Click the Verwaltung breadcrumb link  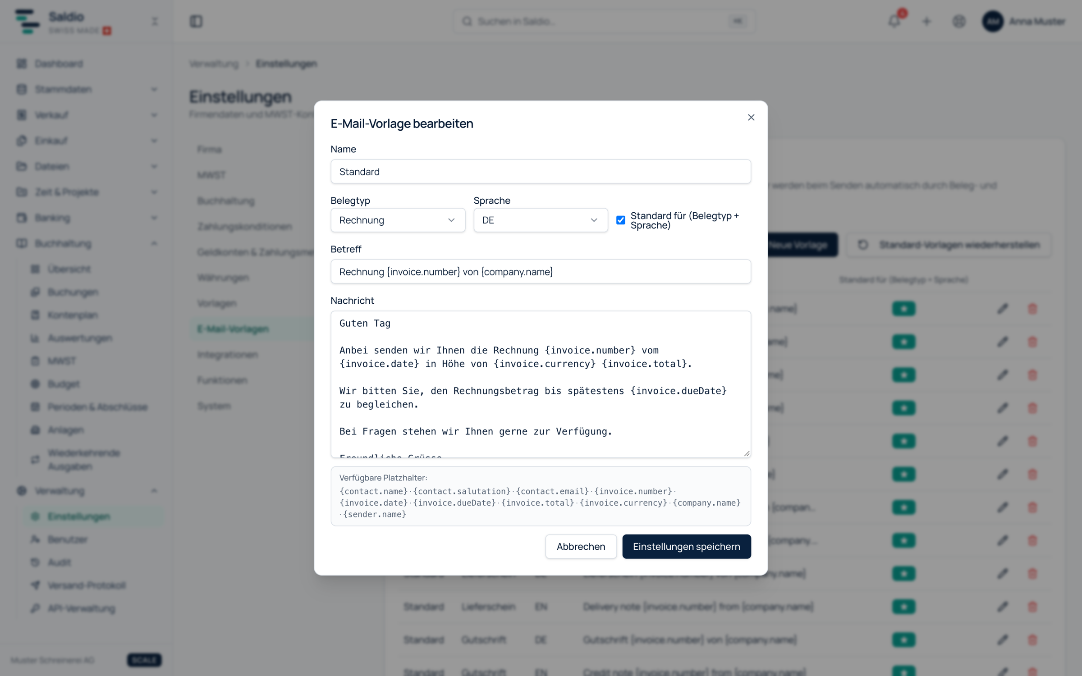(x=214, y=64)
